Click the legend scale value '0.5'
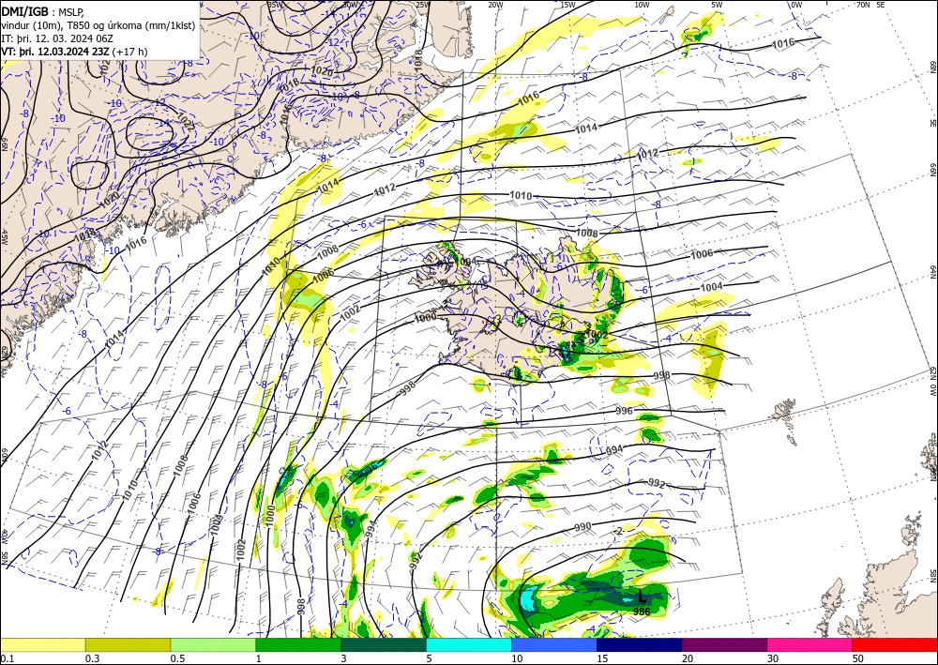 click(x=177, y=658)
